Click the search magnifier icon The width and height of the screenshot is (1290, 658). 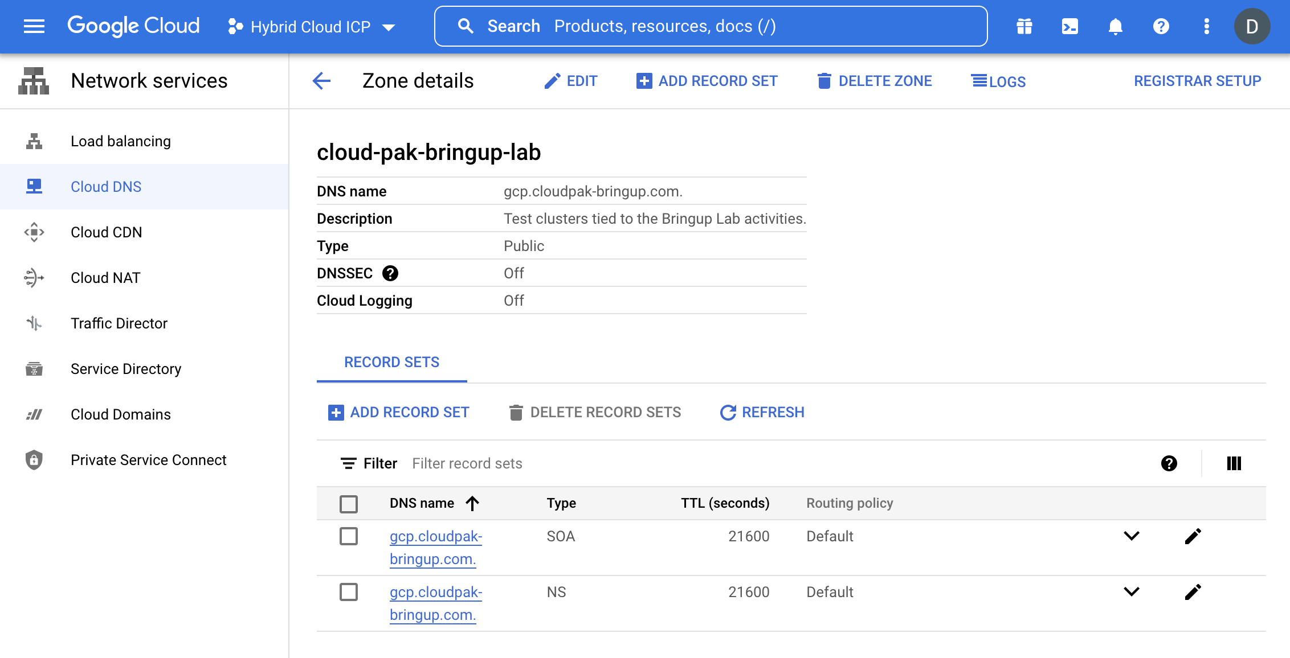466,26
